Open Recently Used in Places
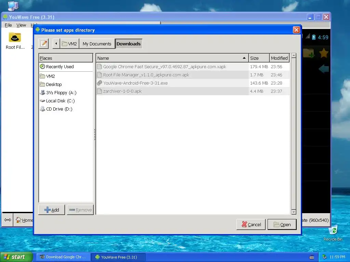The height and width of the screenshot is (262, 350). 66,67
